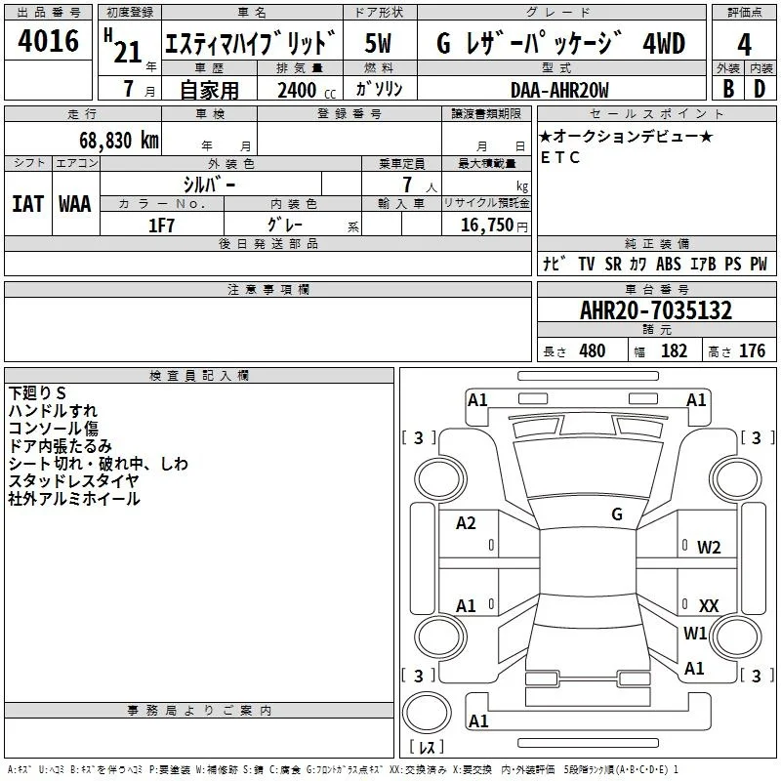Click the seating capacity 7 人
This screenshot has height=781, width=781.
tap(420, 185)
